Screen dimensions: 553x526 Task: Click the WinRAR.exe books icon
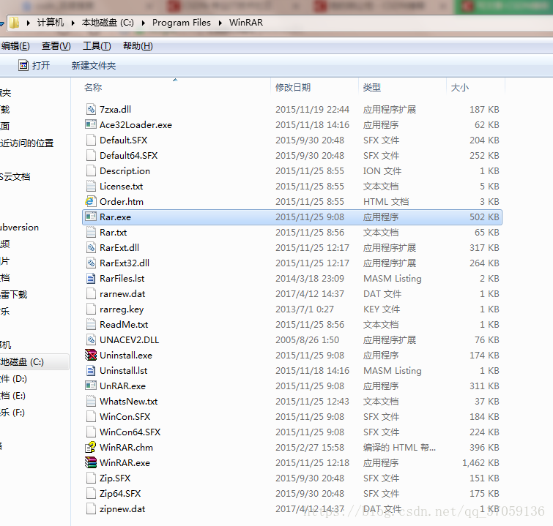click(91, 462)
